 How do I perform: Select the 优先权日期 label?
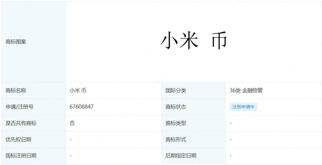[x=18, y=140]
